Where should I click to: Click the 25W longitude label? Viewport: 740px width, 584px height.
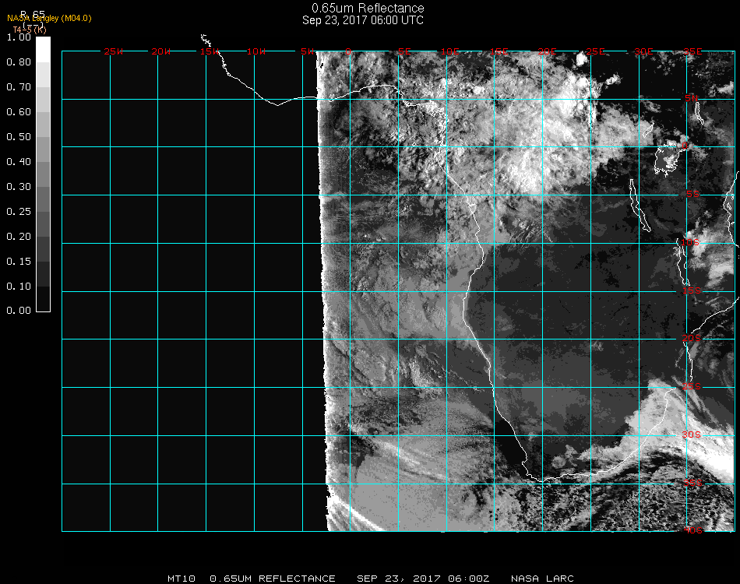coord(114,51)
